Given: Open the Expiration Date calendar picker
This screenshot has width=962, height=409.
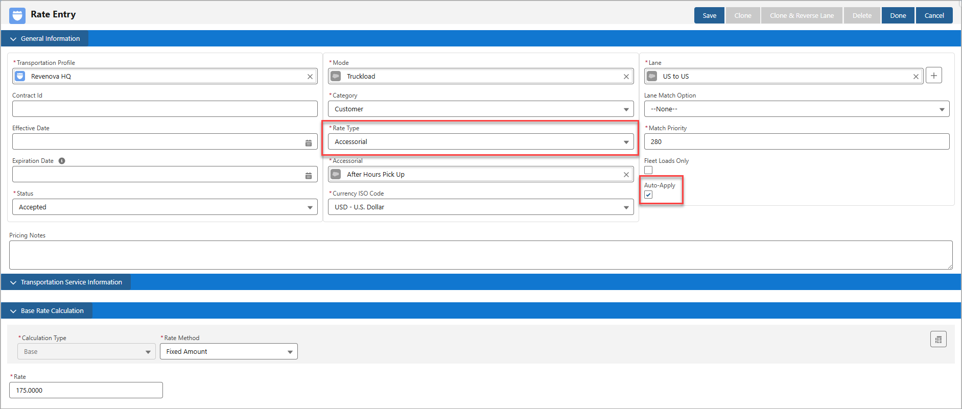Looking at the screenshot, I should tap(309, 176).
